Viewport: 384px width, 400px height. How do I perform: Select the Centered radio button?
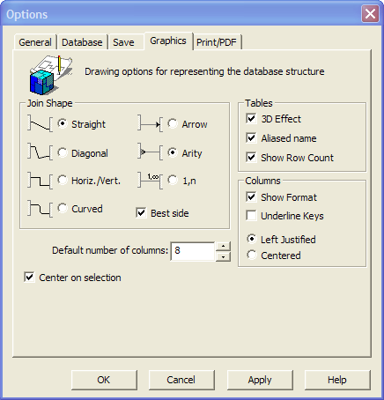pyautogui.click(x=252, y=255)
